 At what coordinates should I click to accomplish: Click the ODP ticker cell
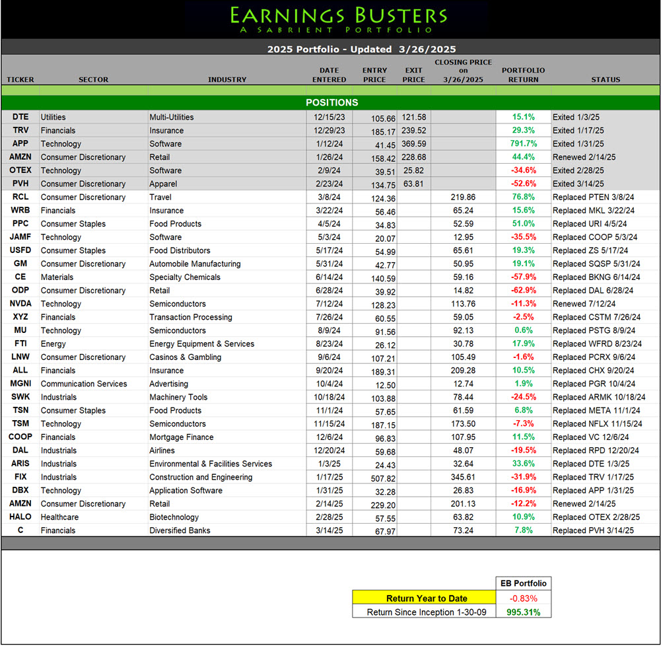(20, 290)
